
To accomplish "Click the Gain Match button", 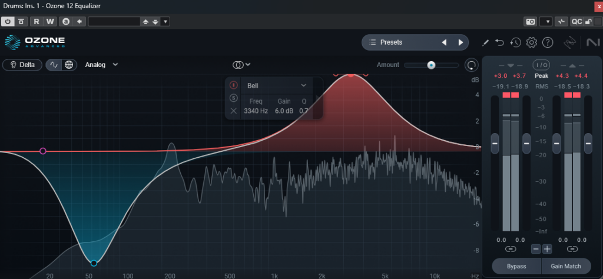I will coord(566,266).
